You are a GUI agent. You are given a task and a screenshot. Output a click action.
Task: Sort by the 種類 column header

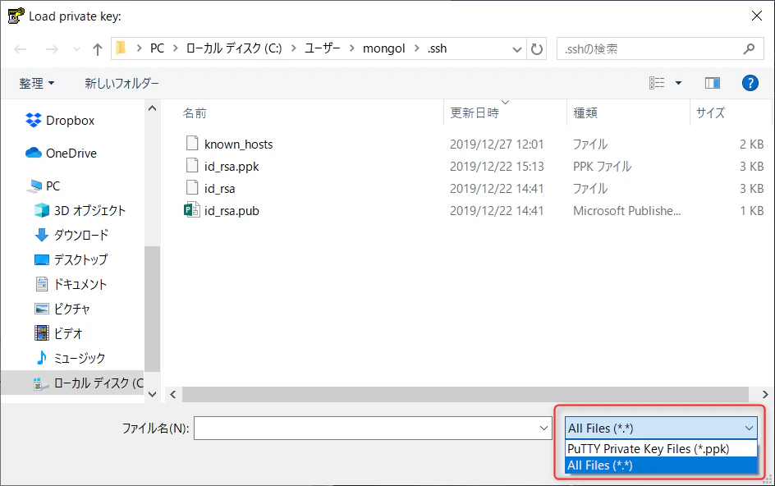(585, 113)
